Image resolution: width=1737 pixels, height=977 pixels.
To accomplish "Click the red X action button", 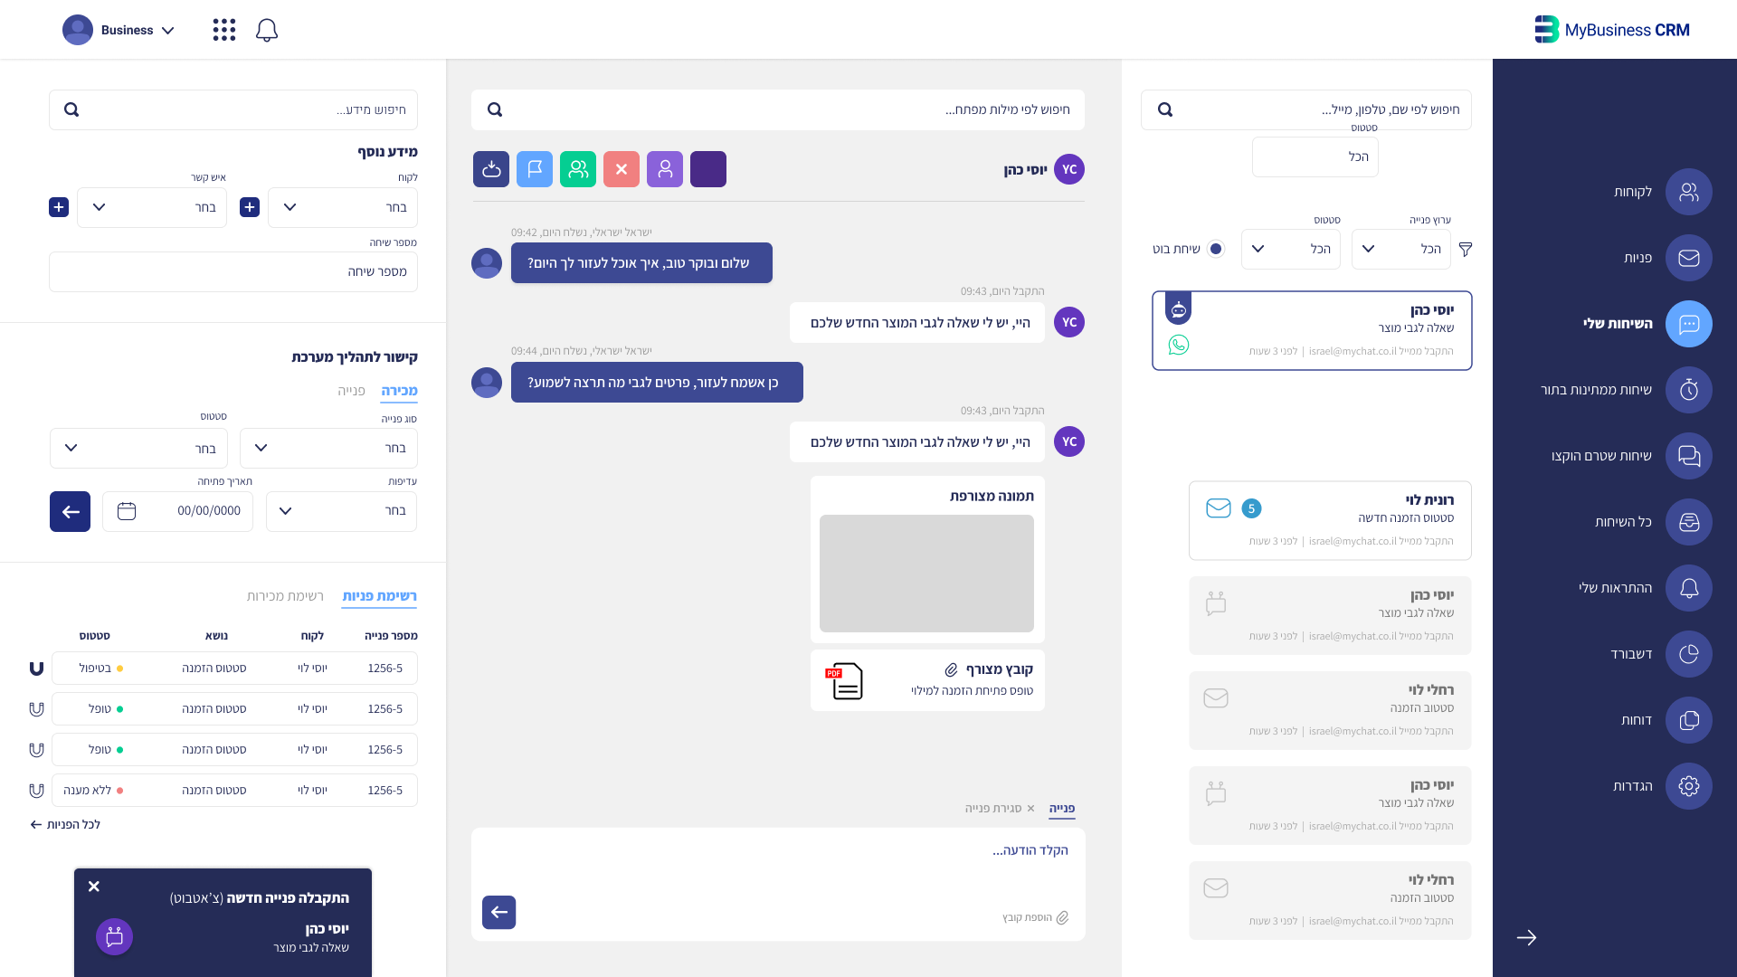I will pos(622,169).
